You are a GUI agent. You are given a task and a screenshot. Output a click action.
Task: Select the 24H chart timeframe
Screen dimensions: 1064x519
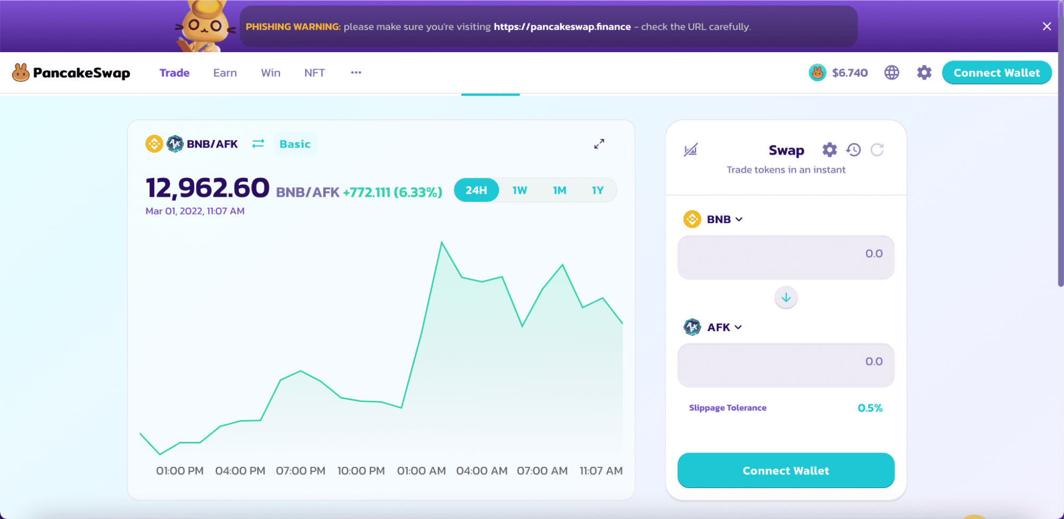point(476,190)
